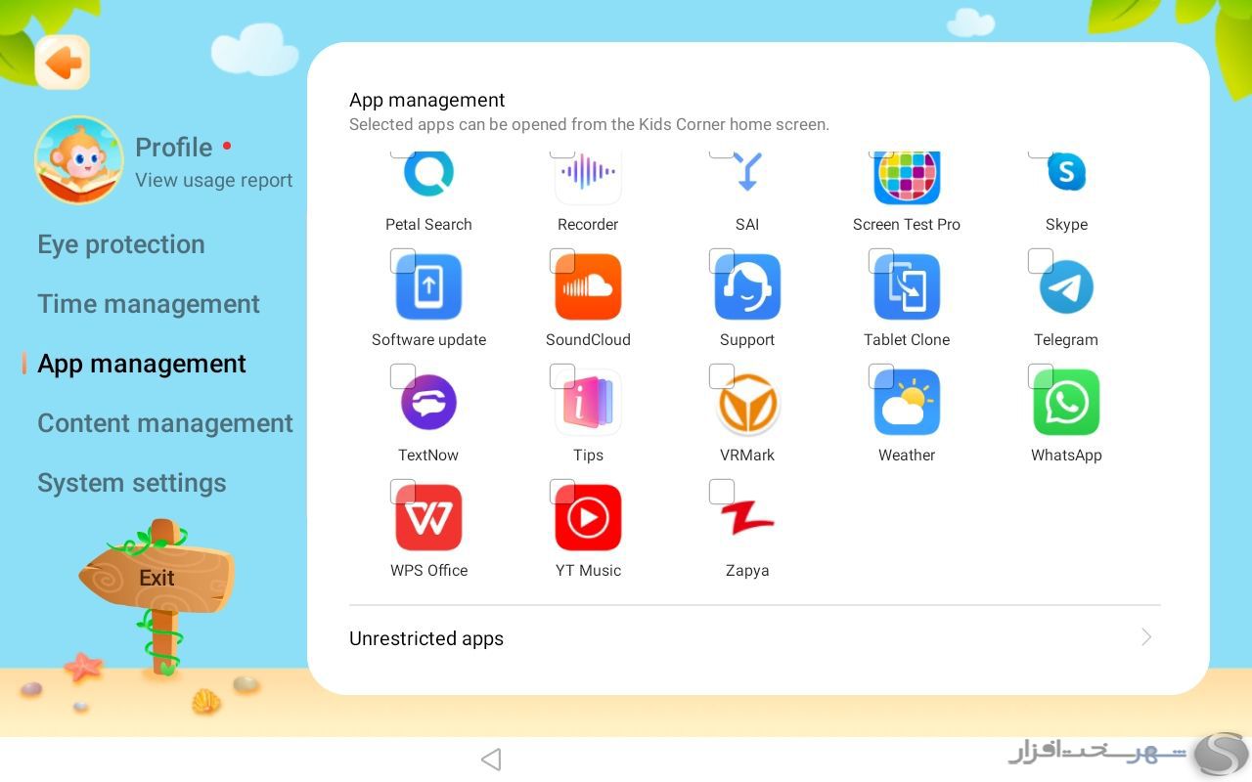Viewport: 1252px width, 782px height.
Task: Tap the Software update app icon
Action: 428,286
